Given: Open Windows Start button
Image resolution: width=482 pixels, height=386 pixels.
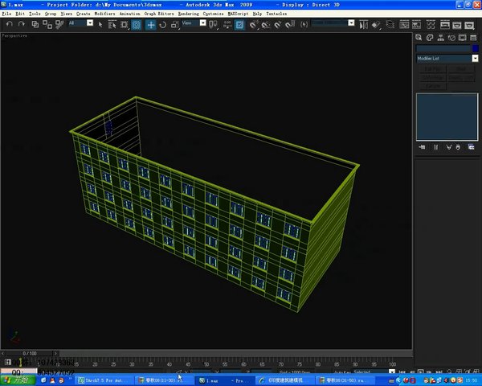Looking at the screenshot, I should (18, 380).
